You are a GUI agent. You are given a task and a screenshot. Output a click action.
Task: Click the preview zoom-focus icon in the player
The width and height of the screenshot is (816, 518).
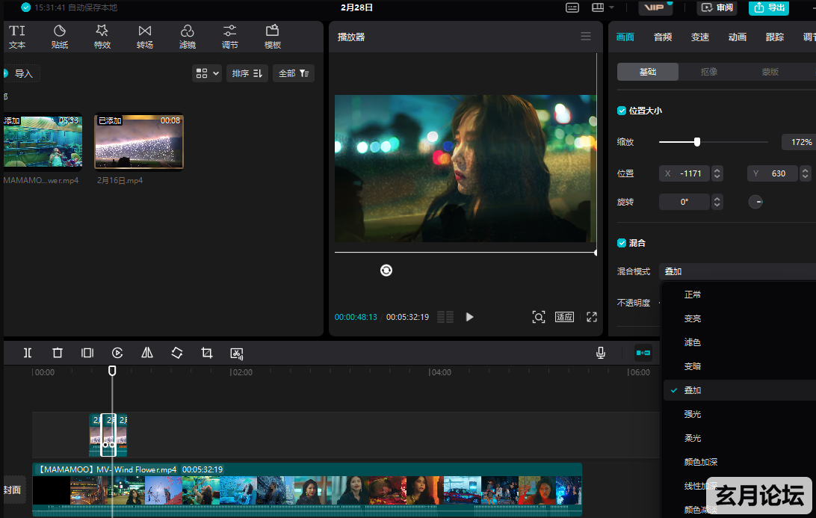click(539, 317)
